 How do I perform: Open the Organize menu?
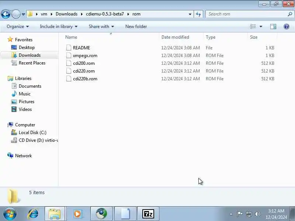click(18, 27)
